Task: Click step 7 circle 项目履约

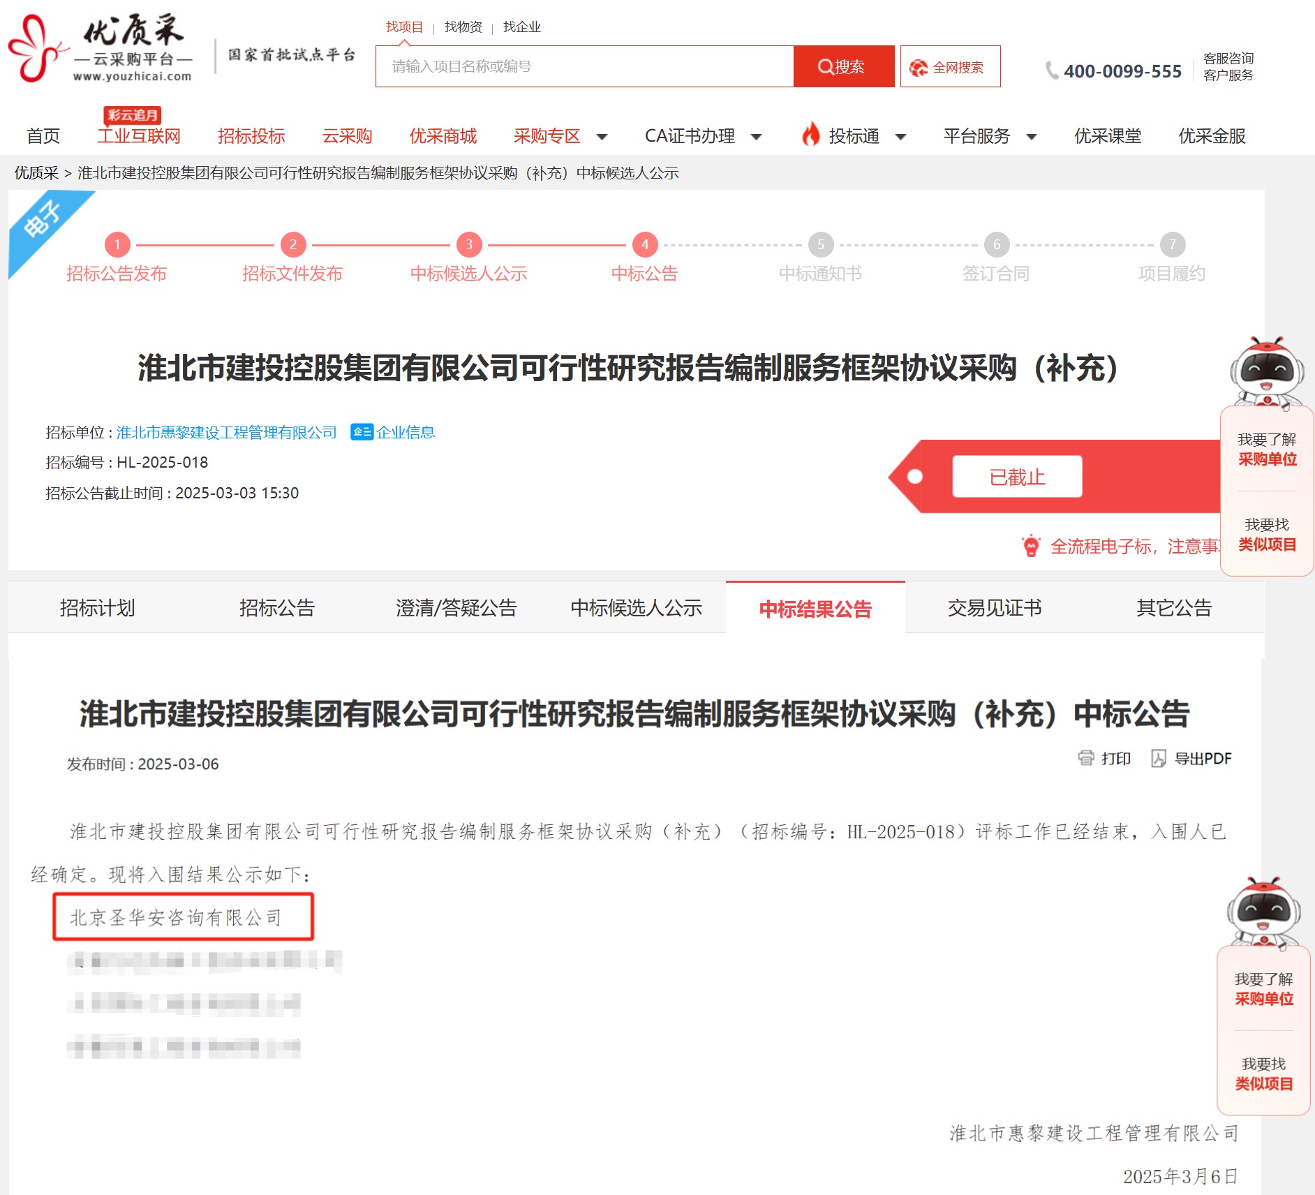Action: pos(1173,244)
